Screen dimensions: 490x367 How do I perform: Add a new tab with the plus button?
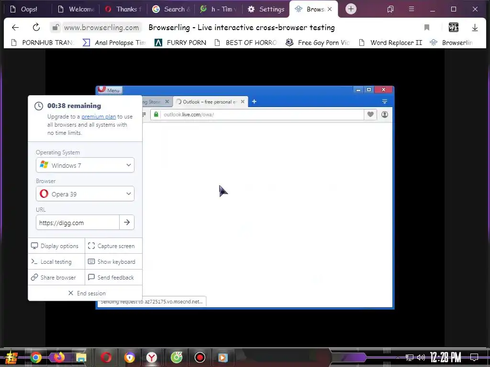click(x=351, y=9)
